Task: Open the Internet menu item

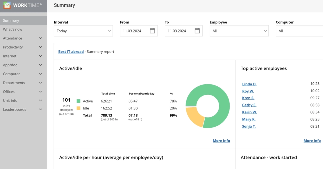Action: coord(10,56)
